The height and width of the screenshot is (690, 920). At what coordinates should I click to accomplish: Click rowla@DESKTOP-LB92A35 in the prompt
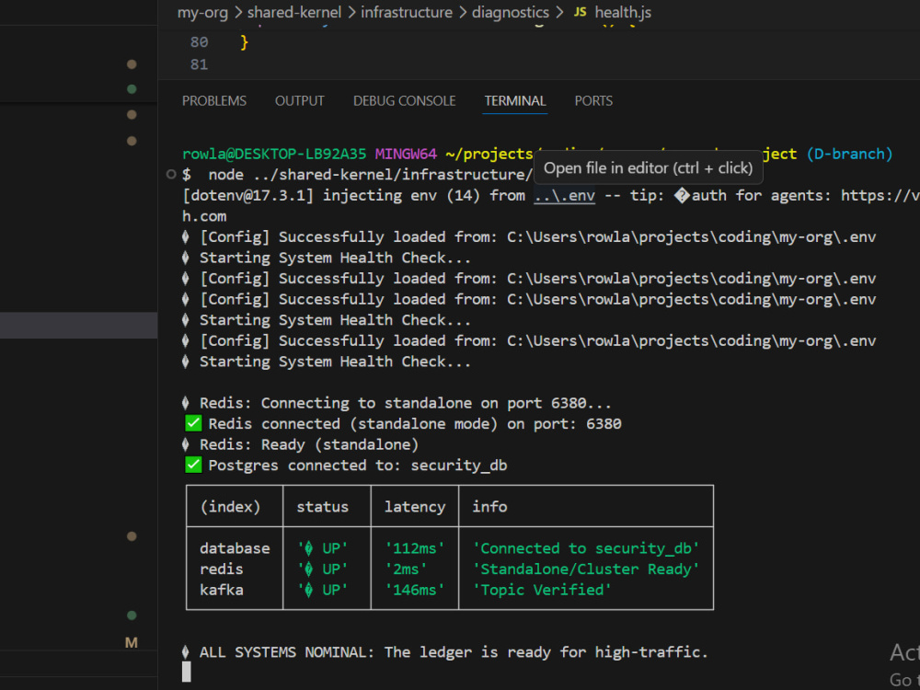pyautogui.click(x=274, y=154)
